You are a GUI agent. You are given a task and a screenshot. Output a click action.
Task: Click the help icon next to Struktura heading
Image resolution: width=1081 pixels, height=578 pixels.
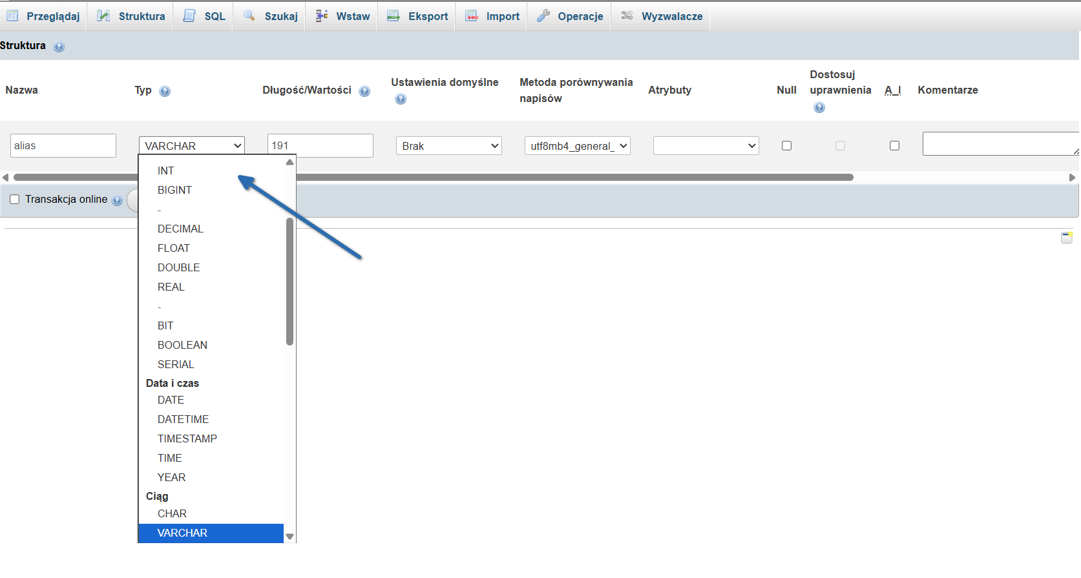[59, 46]
